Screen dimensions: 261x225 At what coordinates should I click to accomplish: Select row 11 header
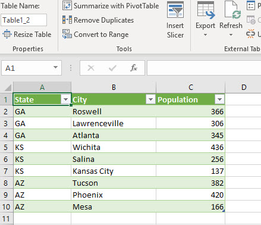click(6, 218)
